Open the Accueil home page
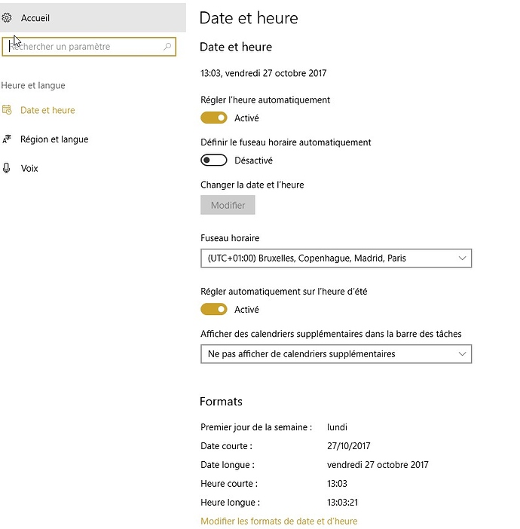 (93, 17)
